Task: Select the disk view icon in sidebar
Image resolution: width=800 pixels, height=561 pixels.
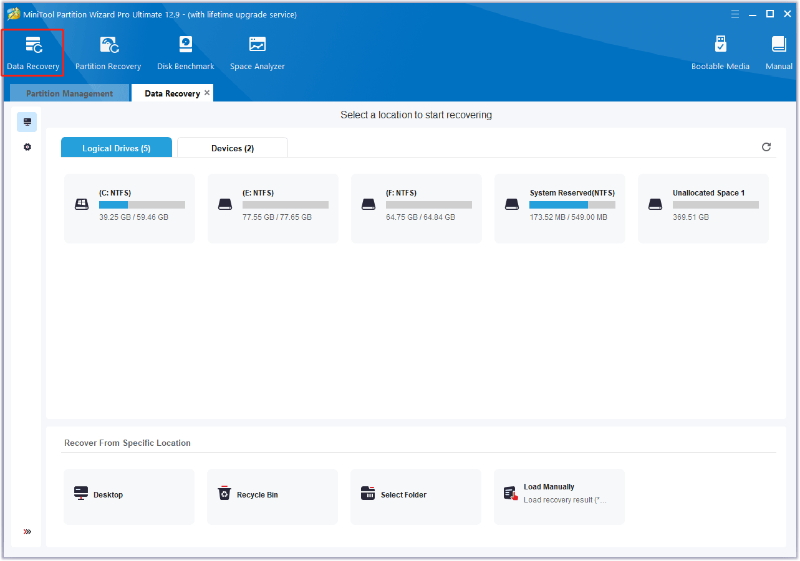Action: click(26, 121)
